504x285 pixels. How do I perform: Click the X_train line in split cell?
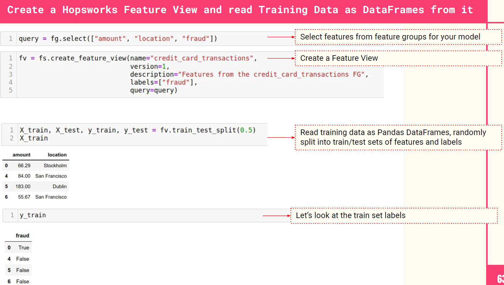(x=34, y=138)
